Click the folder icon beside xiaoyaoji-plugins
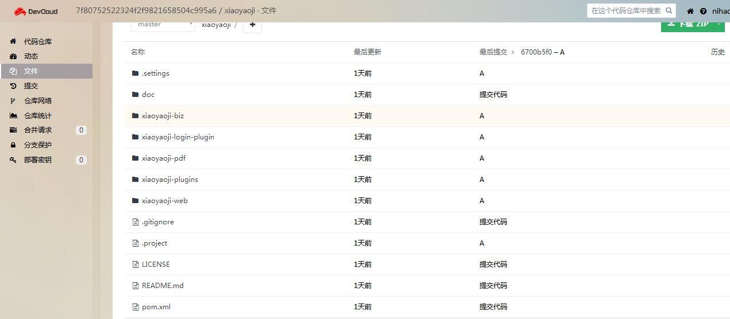This screenshot has width=730, height=319. coord(136,180)
